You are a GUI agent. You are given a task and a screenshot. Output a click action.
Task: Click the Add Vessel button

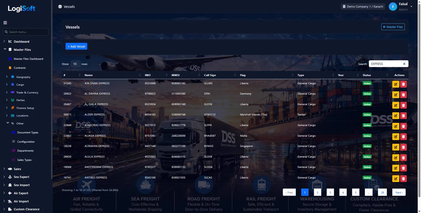tap(76, 46)
